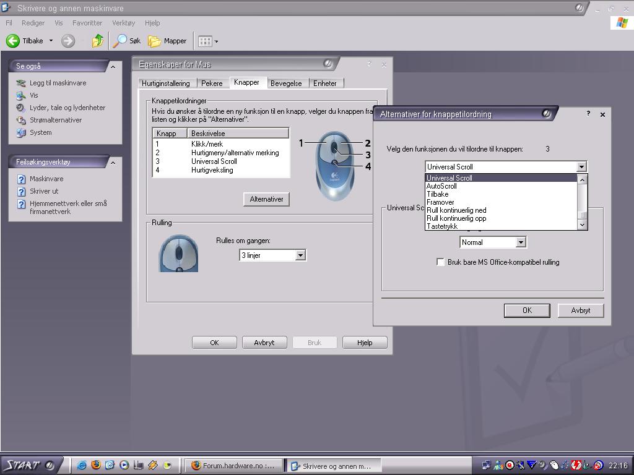Collapse the 'Se også' panel
This screenshot has width=634, height=475.
[113, 66]
